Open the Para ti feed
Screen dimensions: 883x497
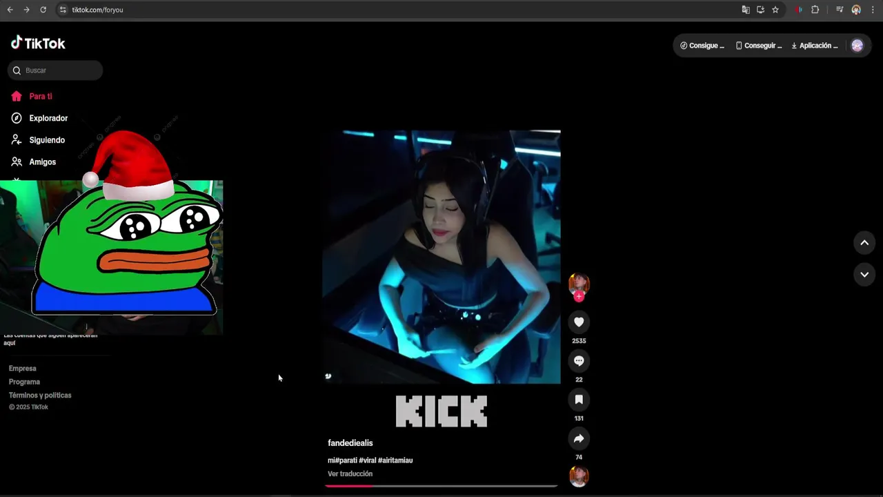point(41,97)
